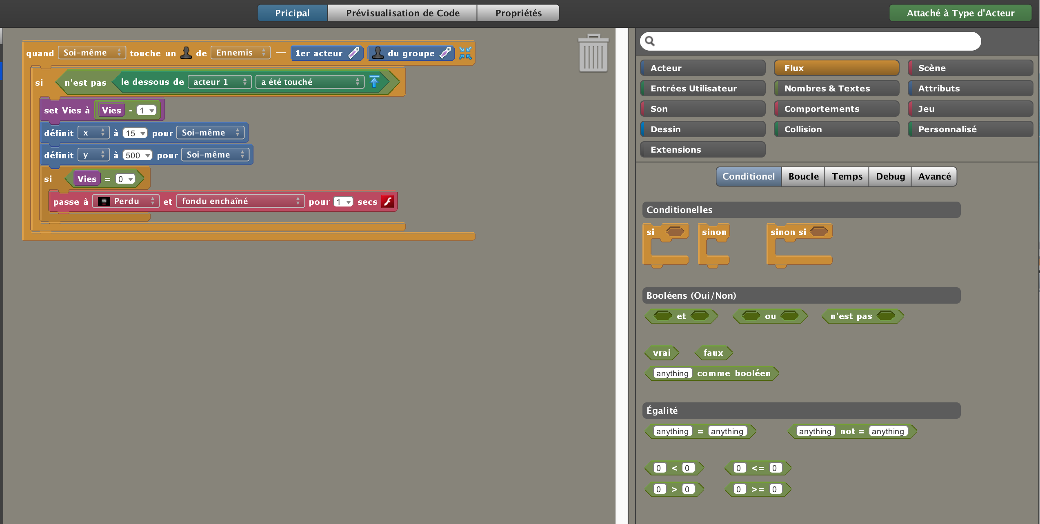Click pencil icon on 'du groupe' block
Image resolution: width=1040 pixels, height=524 pixels.
pos(445,53)
